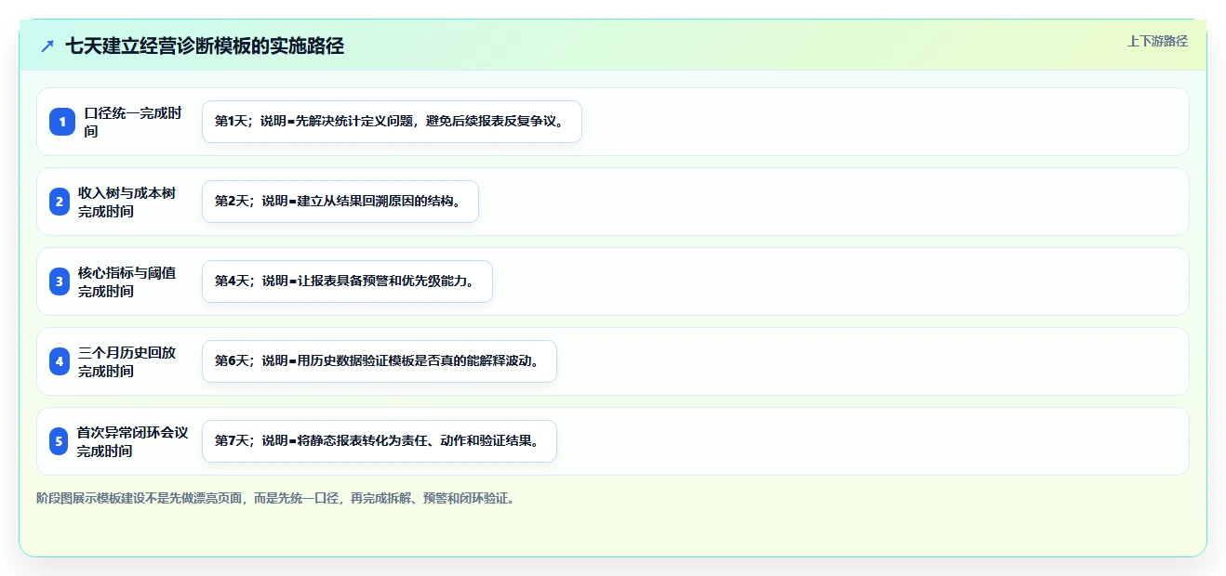This screenshot has width=1226, height=576.
Task: Select step badge number 1
Action: click(62, 122)
